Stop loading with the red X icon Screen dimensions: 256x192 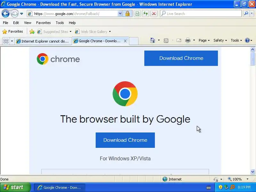(x=154, y=13)
